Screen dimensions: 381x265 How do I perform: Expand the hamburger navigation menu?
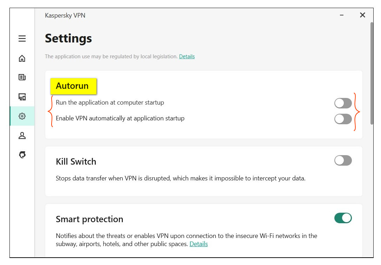pos(22,39)
